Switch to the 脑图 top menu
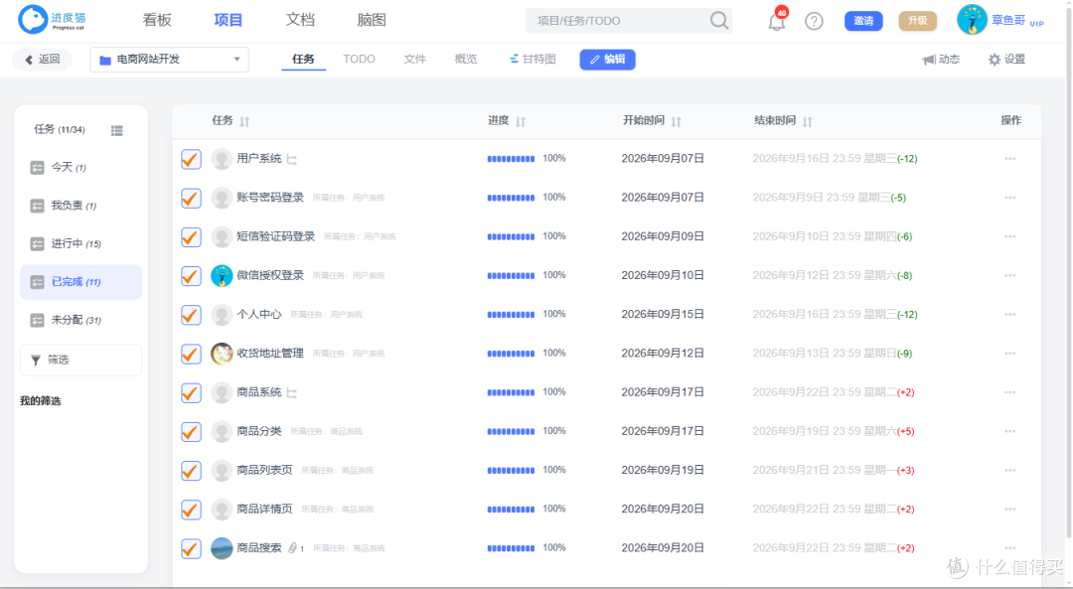This screenshot has height=589, width=1073. tap(372, 20)
